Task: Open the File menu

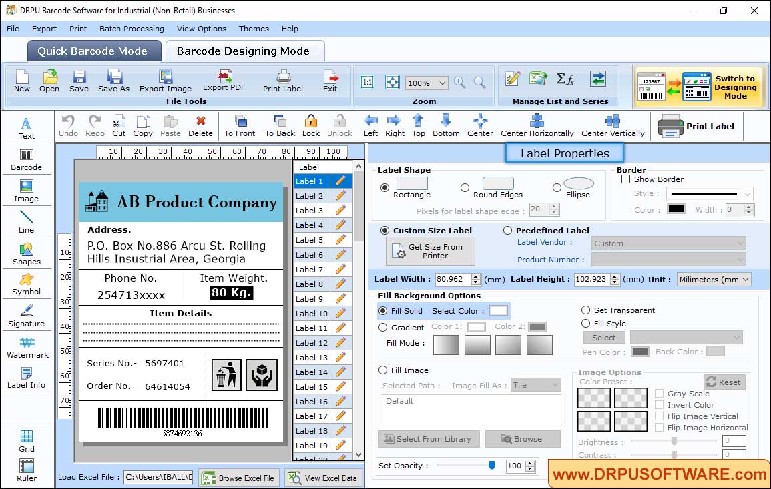Action: (13, 29)
